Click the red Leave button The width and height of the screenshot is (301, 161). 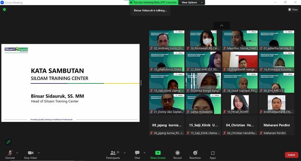coord(292,155)
